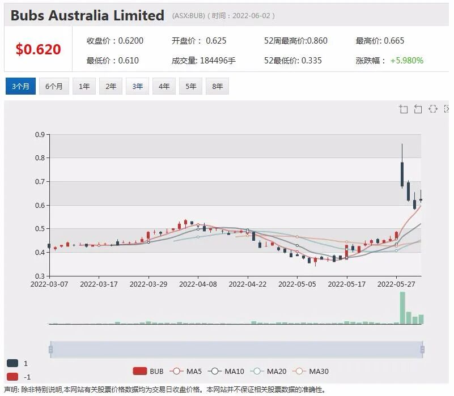Click the 52最低价 0.335 value
This screenshot has height=396, width=454.
click(x=292, y=61)
